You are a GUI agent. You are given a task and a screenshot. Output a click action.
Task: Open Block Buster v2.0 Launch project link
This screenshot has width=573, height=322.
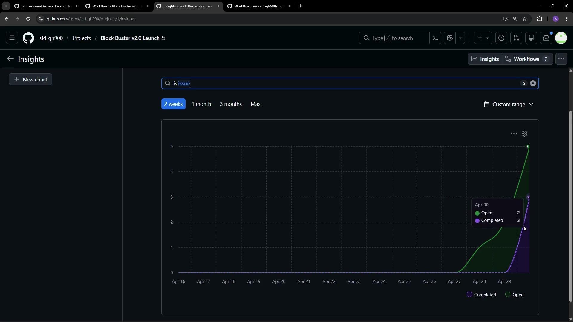click(x=130, y=38)
